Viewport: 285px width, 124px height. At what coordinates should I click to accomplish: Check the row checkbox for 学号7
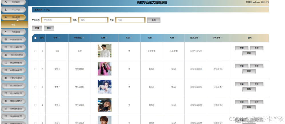pos(35,87)
